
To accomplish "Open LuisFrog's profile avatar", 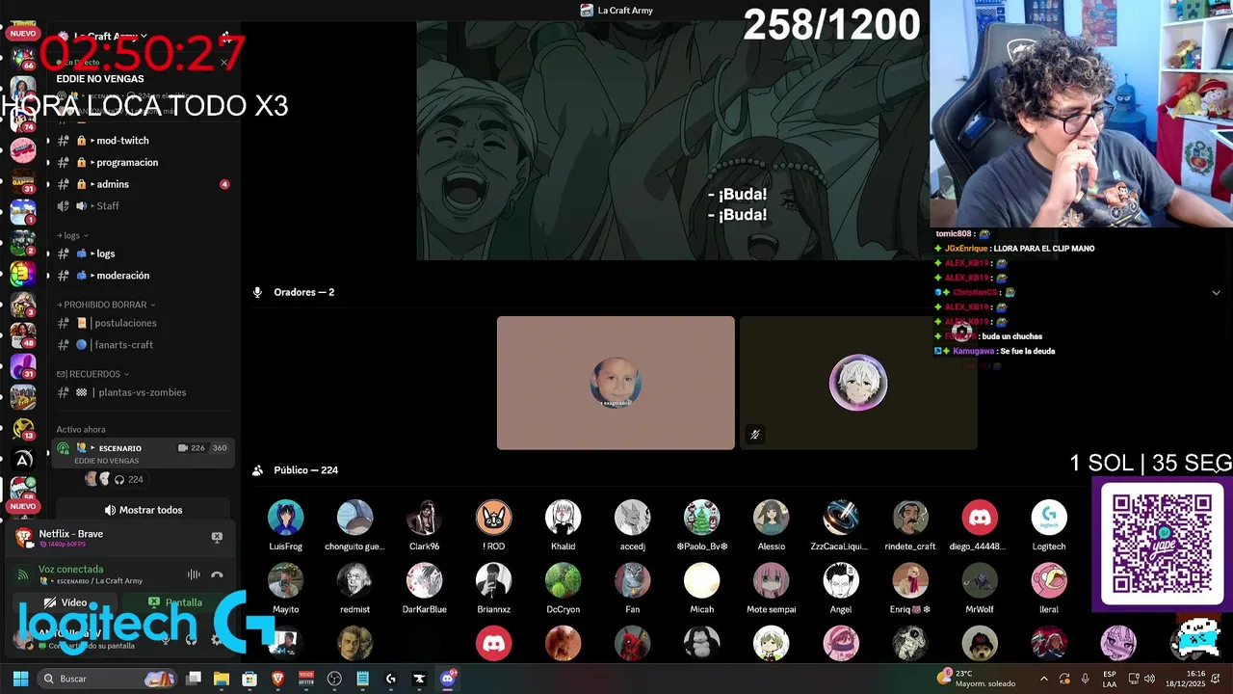I will pyautogui.click(x=285, y=518).
